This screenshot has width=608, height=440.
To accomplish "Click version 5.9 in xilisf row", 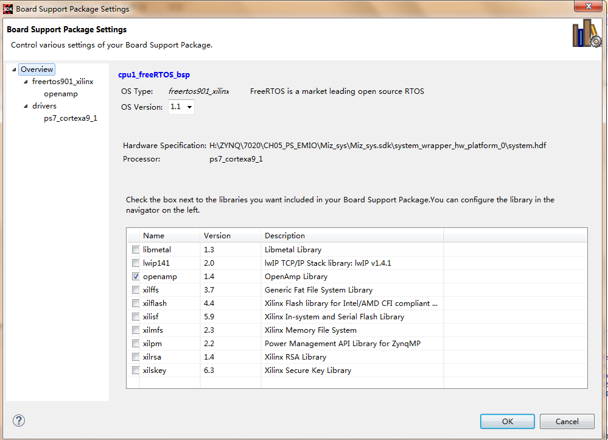I will [209, 316].
